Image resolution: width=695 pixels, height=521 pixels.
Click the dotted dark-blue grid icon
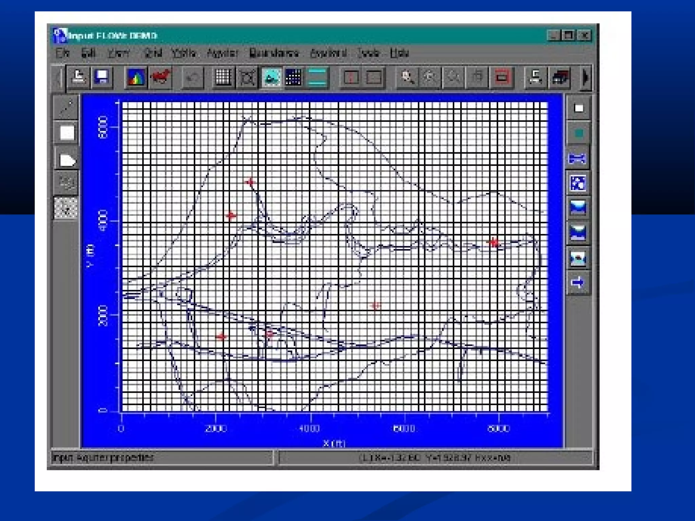tap(294, 77)
